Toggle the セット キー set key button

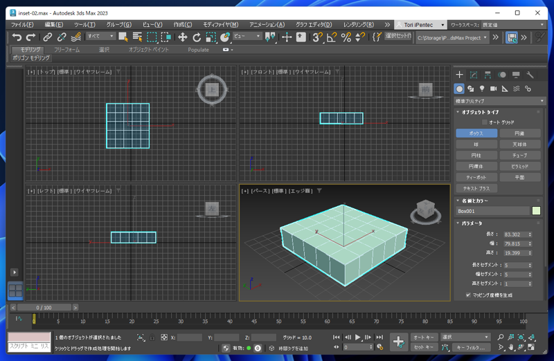[424, 347]
